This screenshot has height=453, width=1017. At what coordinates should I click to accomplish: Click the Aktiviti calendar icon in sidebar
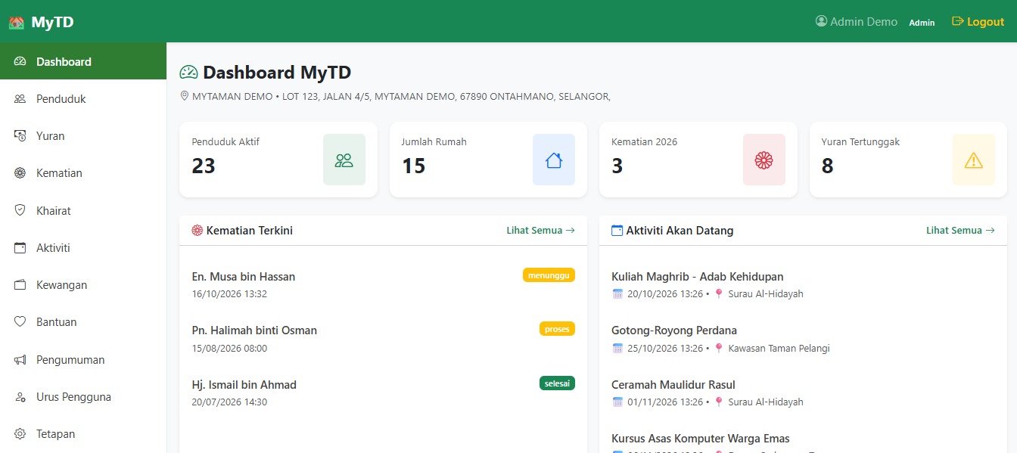[x=20, y=247]
